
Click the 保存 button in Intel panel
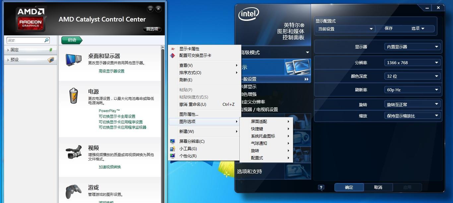(389, 28)
